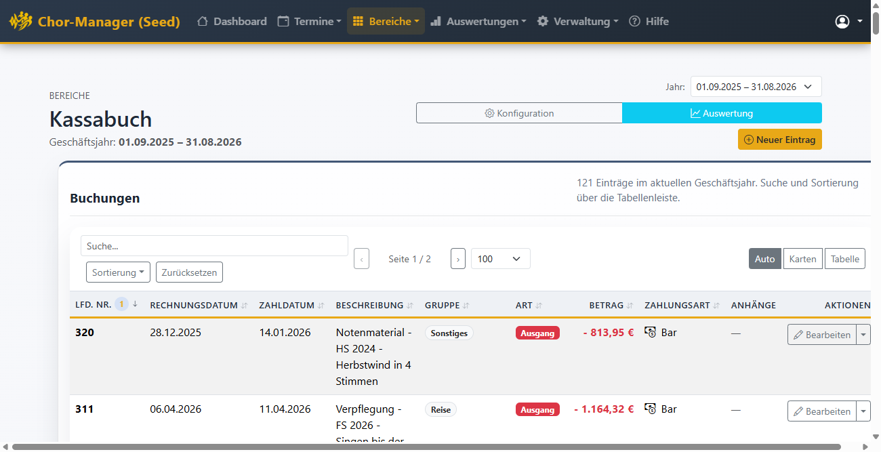Click Bearbeiten for entry 320

[822, 335]
